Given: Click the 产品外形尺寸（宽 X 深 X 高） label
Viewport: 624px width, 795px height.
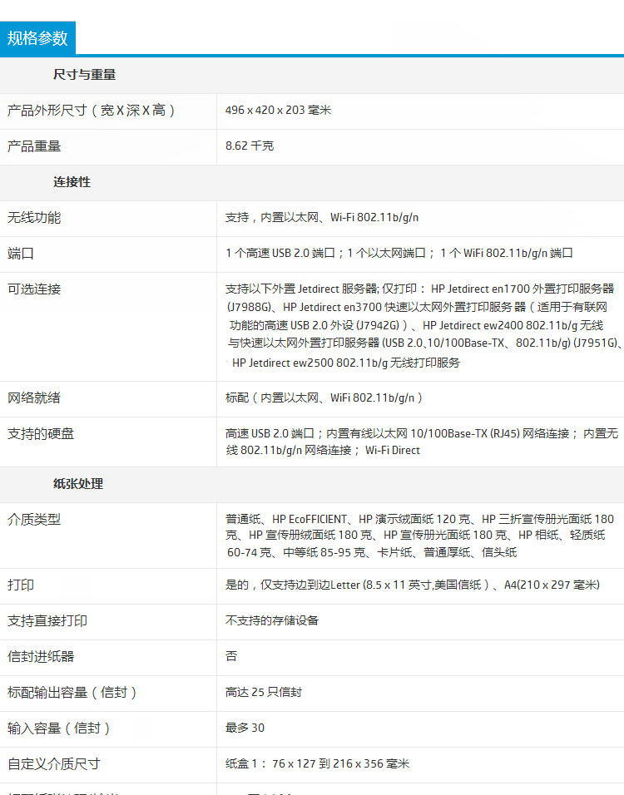Looking at the screenshot, I should pos(92,111).
